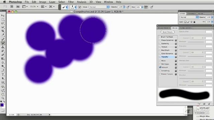Select the Crop tool

click(3, 31)
